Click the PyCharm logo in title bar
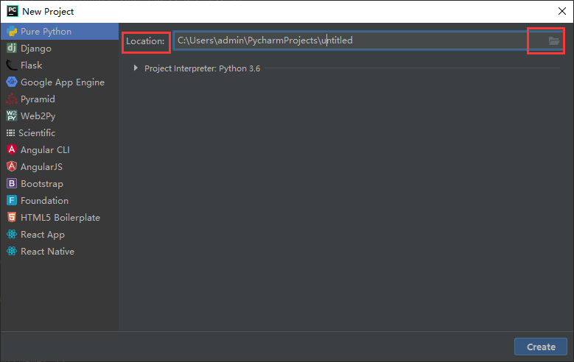Screen dimensions: 574x362 [13, 11]
